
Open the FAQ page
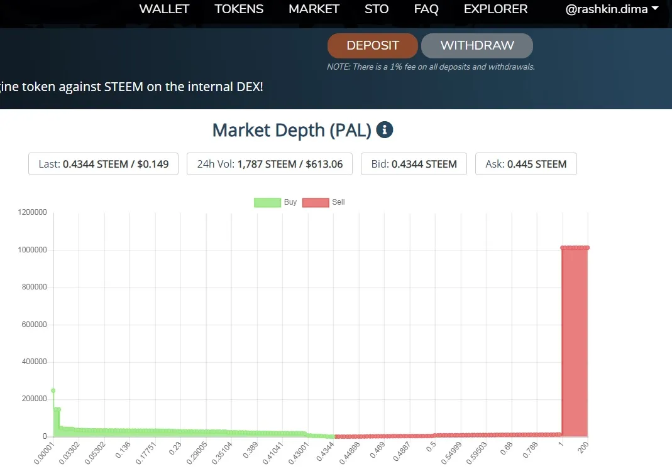click(x=426, y=9)
